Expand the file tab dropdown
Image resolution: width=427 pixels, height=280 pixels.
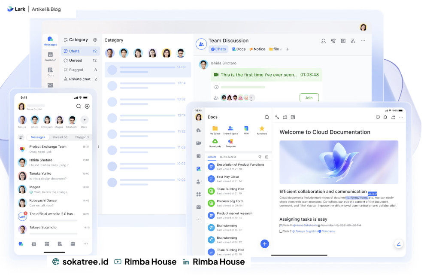(281, 49)
